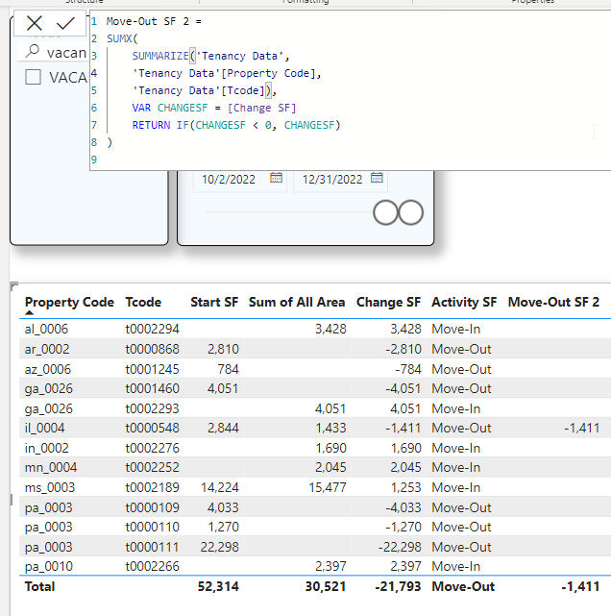Sort by Change SF column header
The height and width of the screenshot is (616, 611).
point(388,302)
